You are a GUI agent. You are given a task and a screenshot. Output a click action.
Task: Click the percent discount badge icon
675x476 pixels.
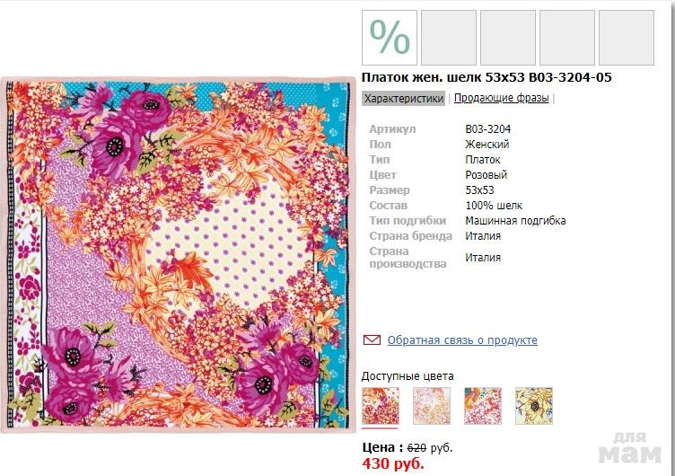point(390,38)
